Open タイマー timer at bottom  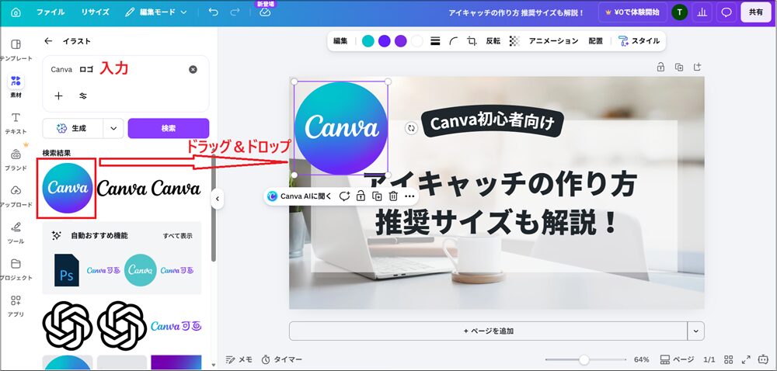[x=281, y=359]
